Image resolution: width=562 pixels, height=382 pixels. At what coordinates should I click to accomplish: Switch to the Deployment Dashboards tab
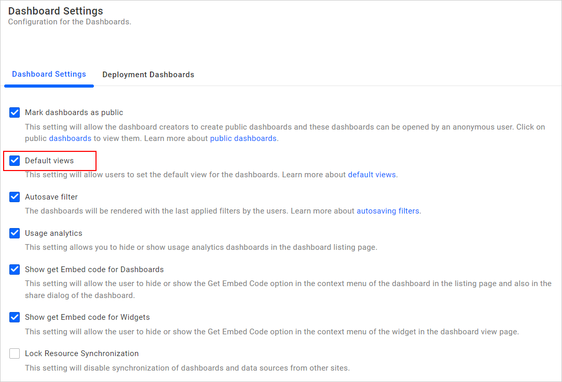(x=148, y=75)
